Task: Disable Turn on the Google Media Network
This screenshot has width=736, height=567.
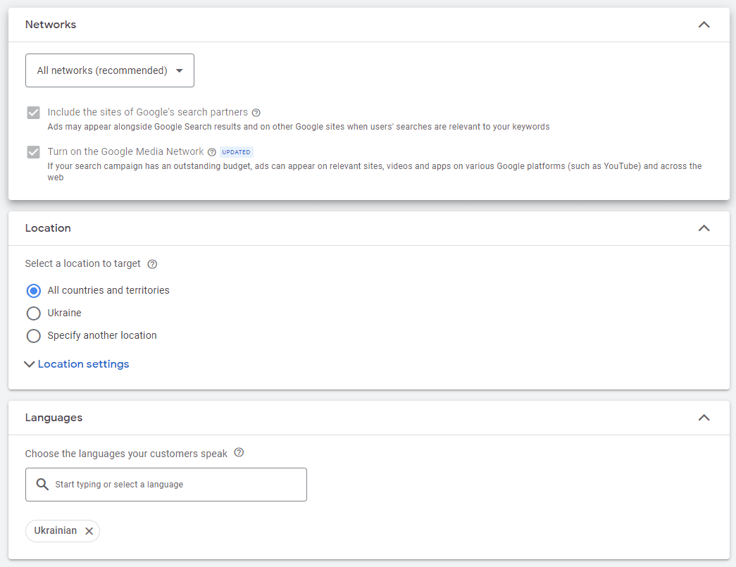Action: coord(33,151)
